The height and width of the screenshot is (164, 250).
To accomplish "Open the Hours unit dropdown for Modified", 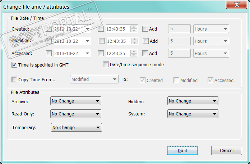I will (211, 41).
